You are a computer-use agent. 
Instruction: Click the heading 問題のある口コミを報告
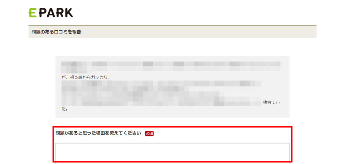pyautogui.click(x=56, y=32)
